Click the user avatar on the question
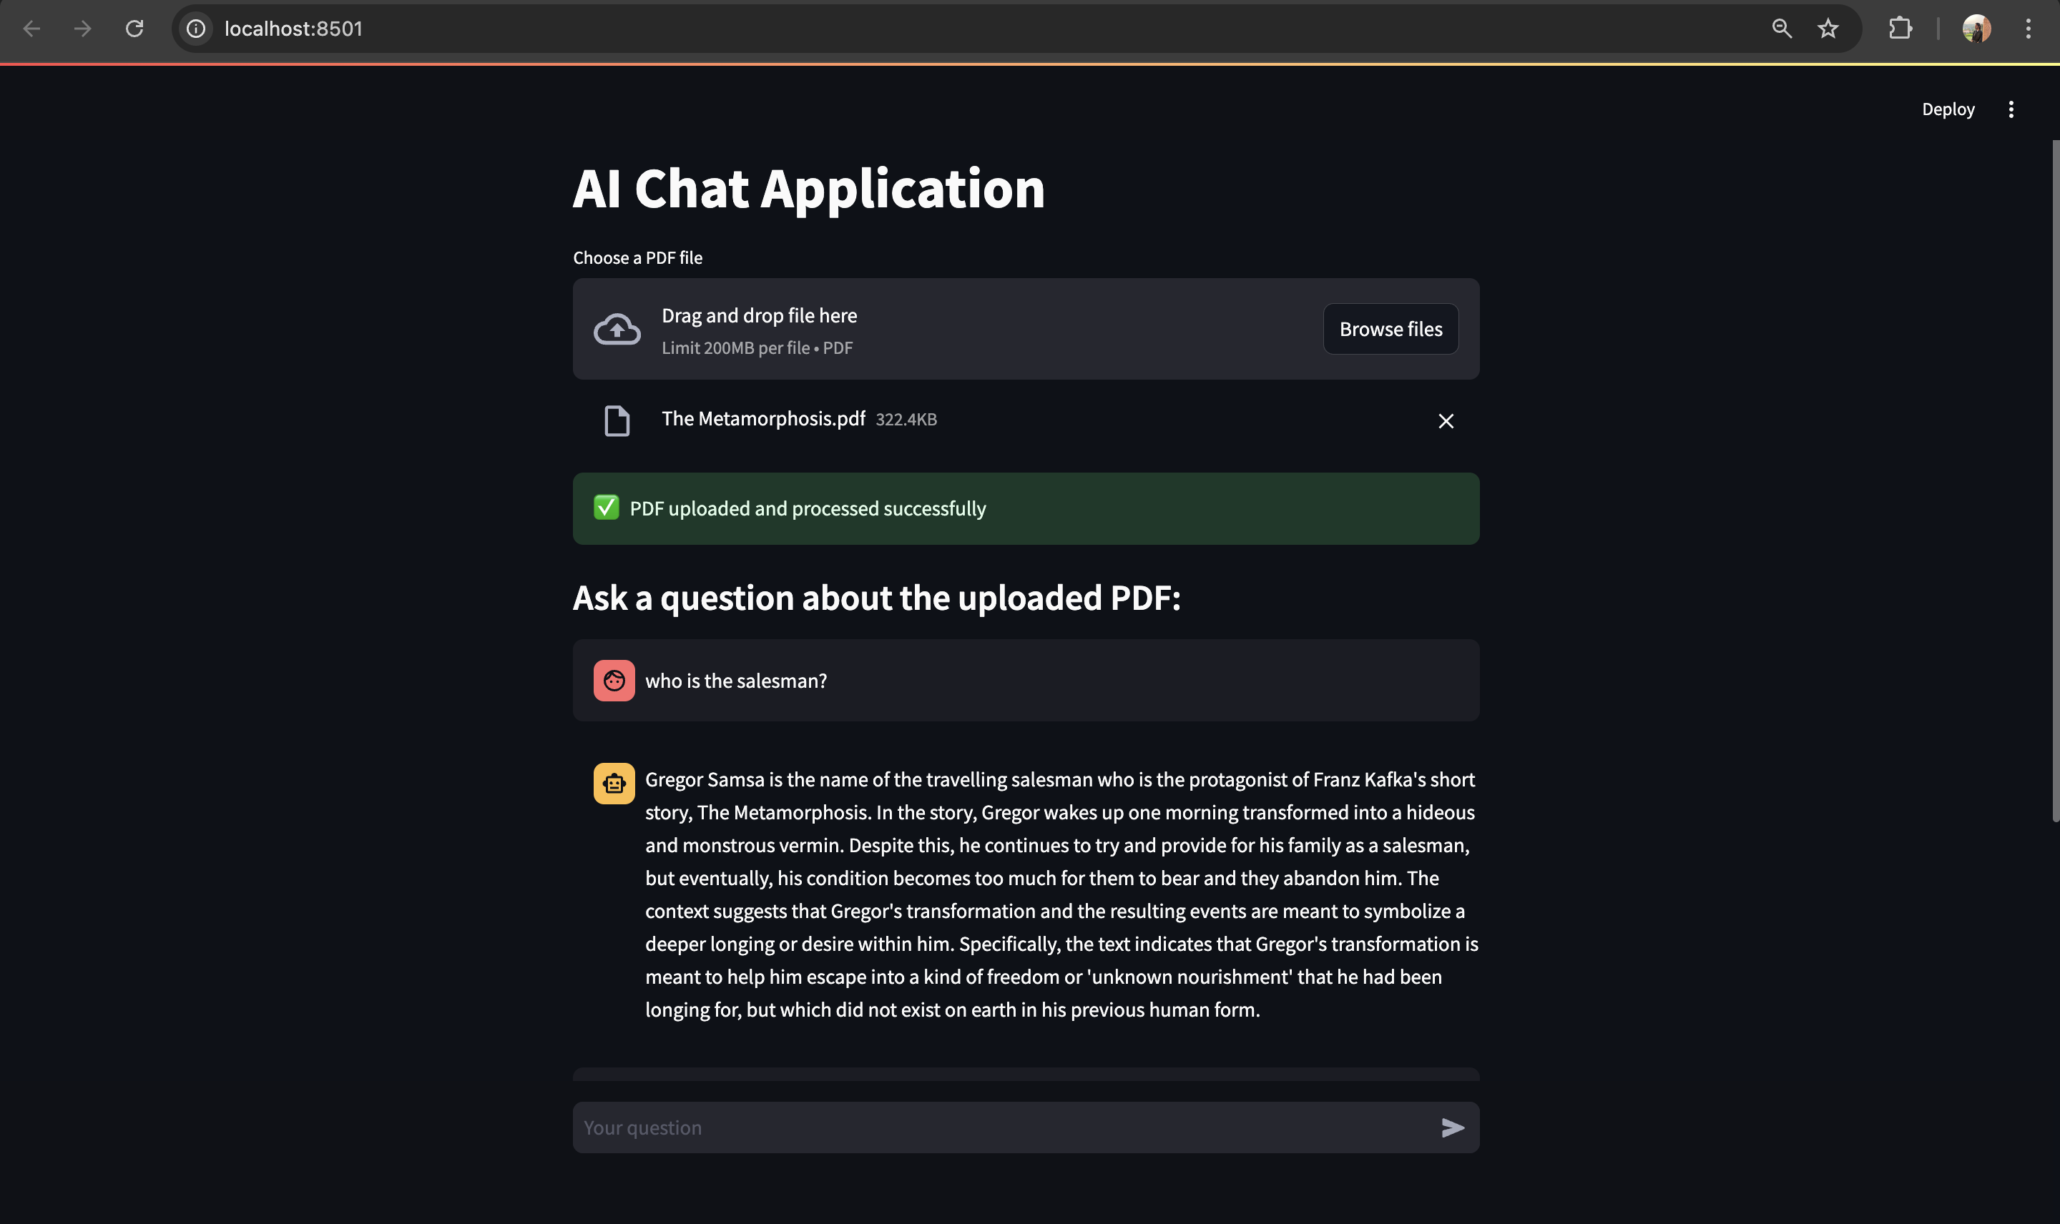 click(614, 681)
